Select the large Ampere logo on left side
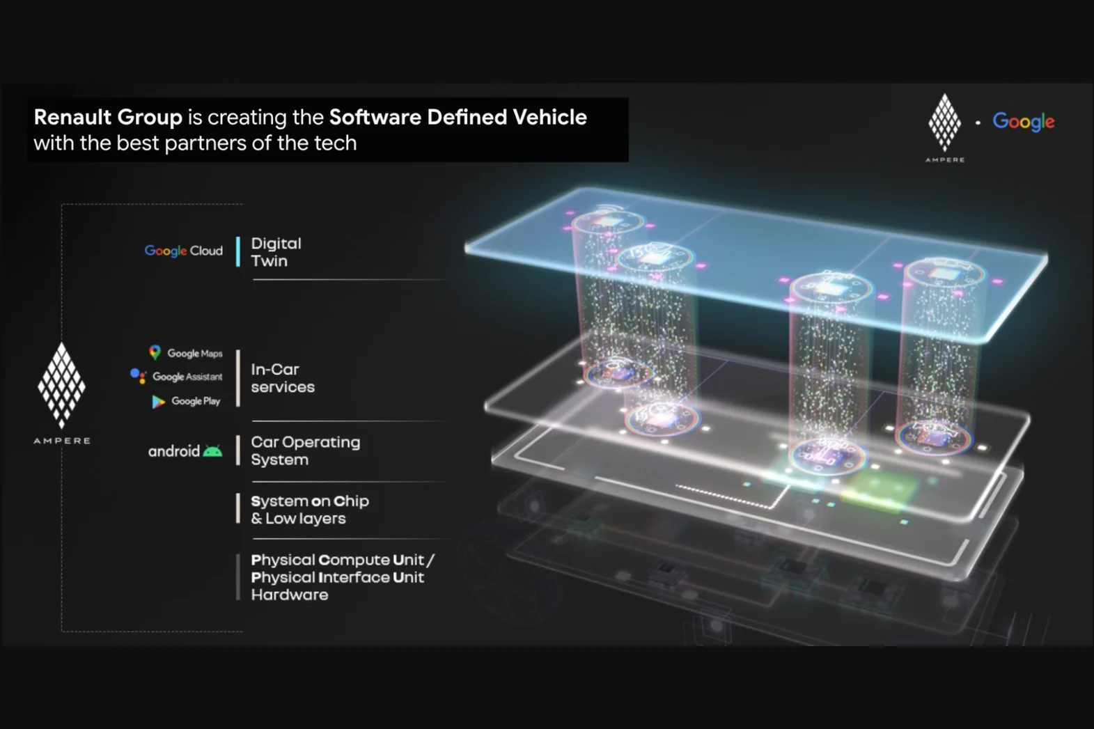This screenshot has height=729, width=1094. [62, 386]
